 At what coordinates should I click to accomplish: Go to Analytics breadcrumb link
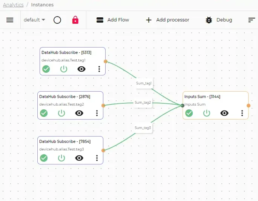13,5
